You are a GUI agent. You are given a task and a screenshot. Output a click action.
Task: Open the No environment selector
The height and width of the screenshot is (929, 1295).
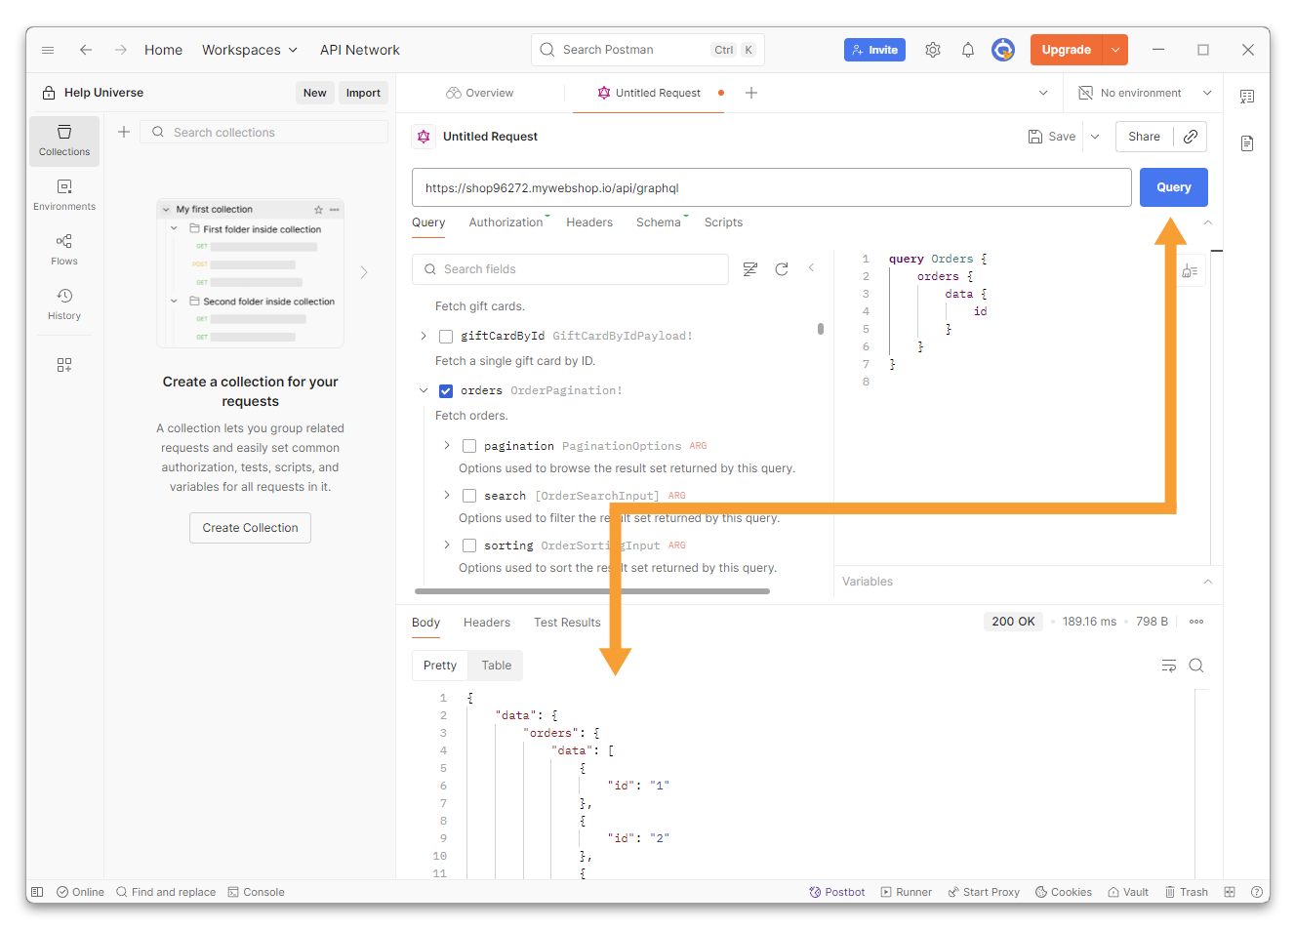(1145, 93)
